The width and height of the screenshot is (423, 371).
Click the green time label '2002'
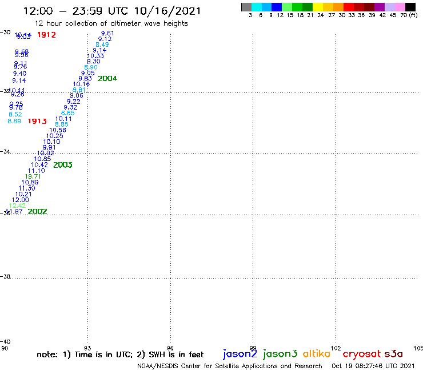point(37,212)
